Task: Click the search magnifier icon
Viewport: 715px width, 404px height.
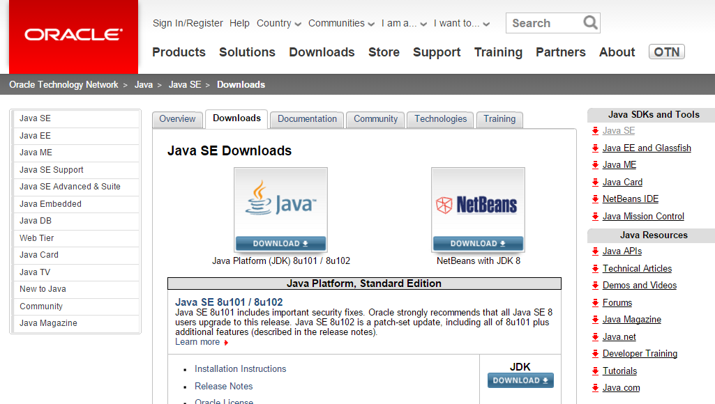Action: pos(590,22)
